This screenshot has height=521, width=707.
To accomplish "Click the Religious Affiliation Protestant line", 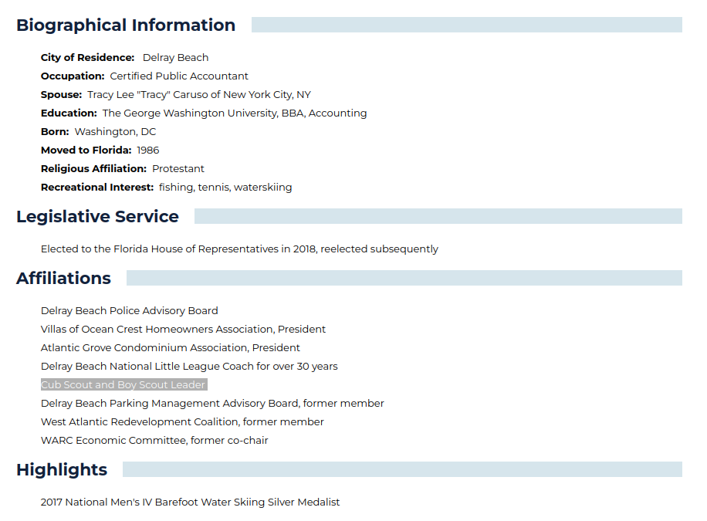I will [122, 169].
